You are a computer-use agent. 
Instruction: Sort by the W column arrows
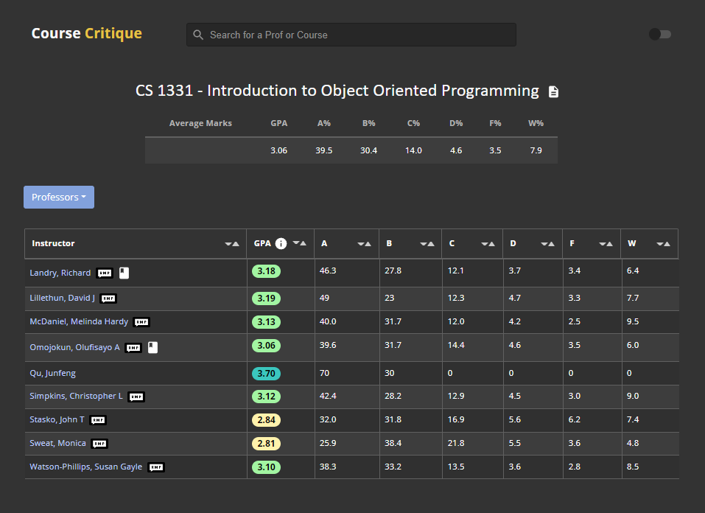tap(663, 244)
